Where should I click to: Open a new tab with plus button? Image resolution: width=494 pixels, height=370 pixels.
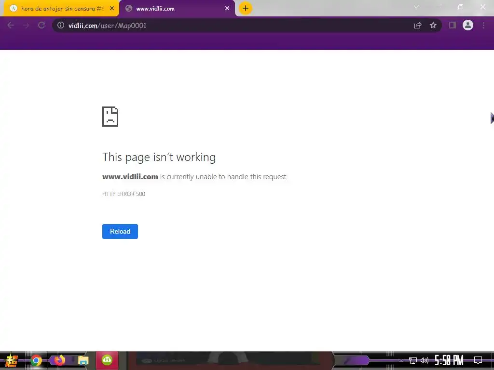pos(246,8)
